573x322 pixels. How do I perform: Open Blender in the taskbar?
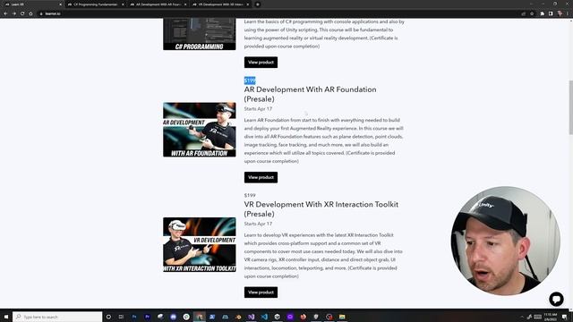pos(238,317)
